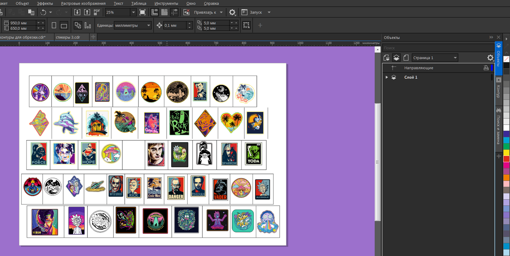The height and width of the screenshot is (256, 510).
Task: Click the all pages layout icon
Action: pos(78,25)
